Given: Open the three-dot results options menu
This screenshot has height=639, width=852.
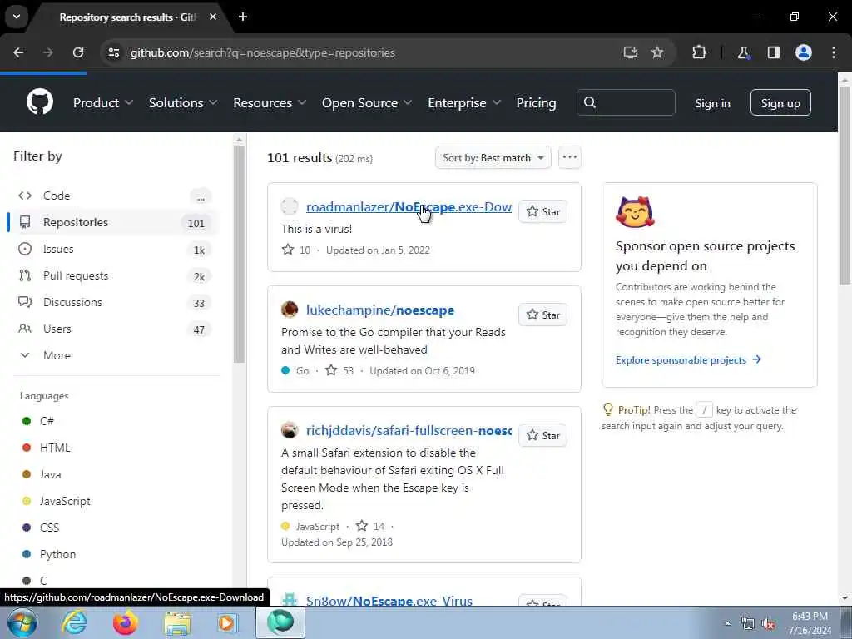Looking at the screenshot, I should (x=569, y=157).
